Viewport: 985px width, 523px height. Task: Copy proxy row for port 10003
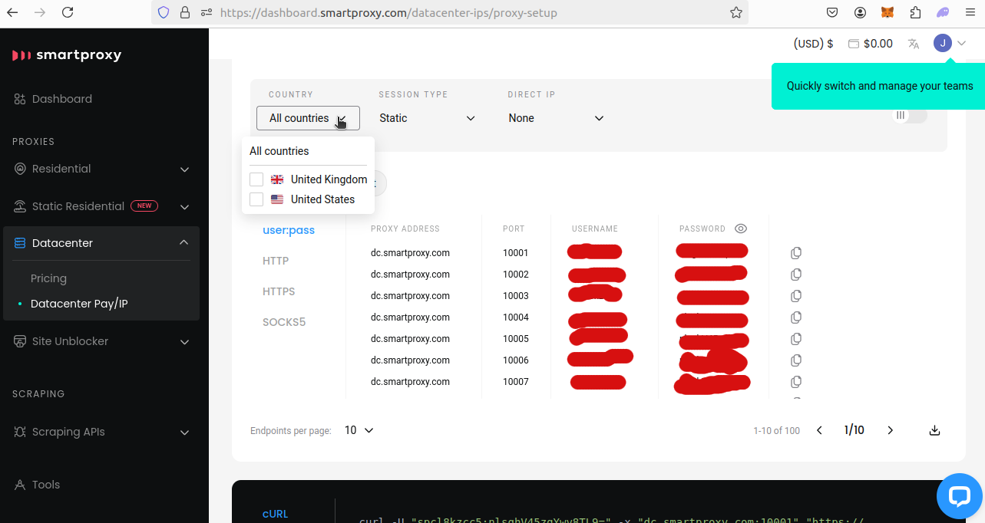[796, 295]
